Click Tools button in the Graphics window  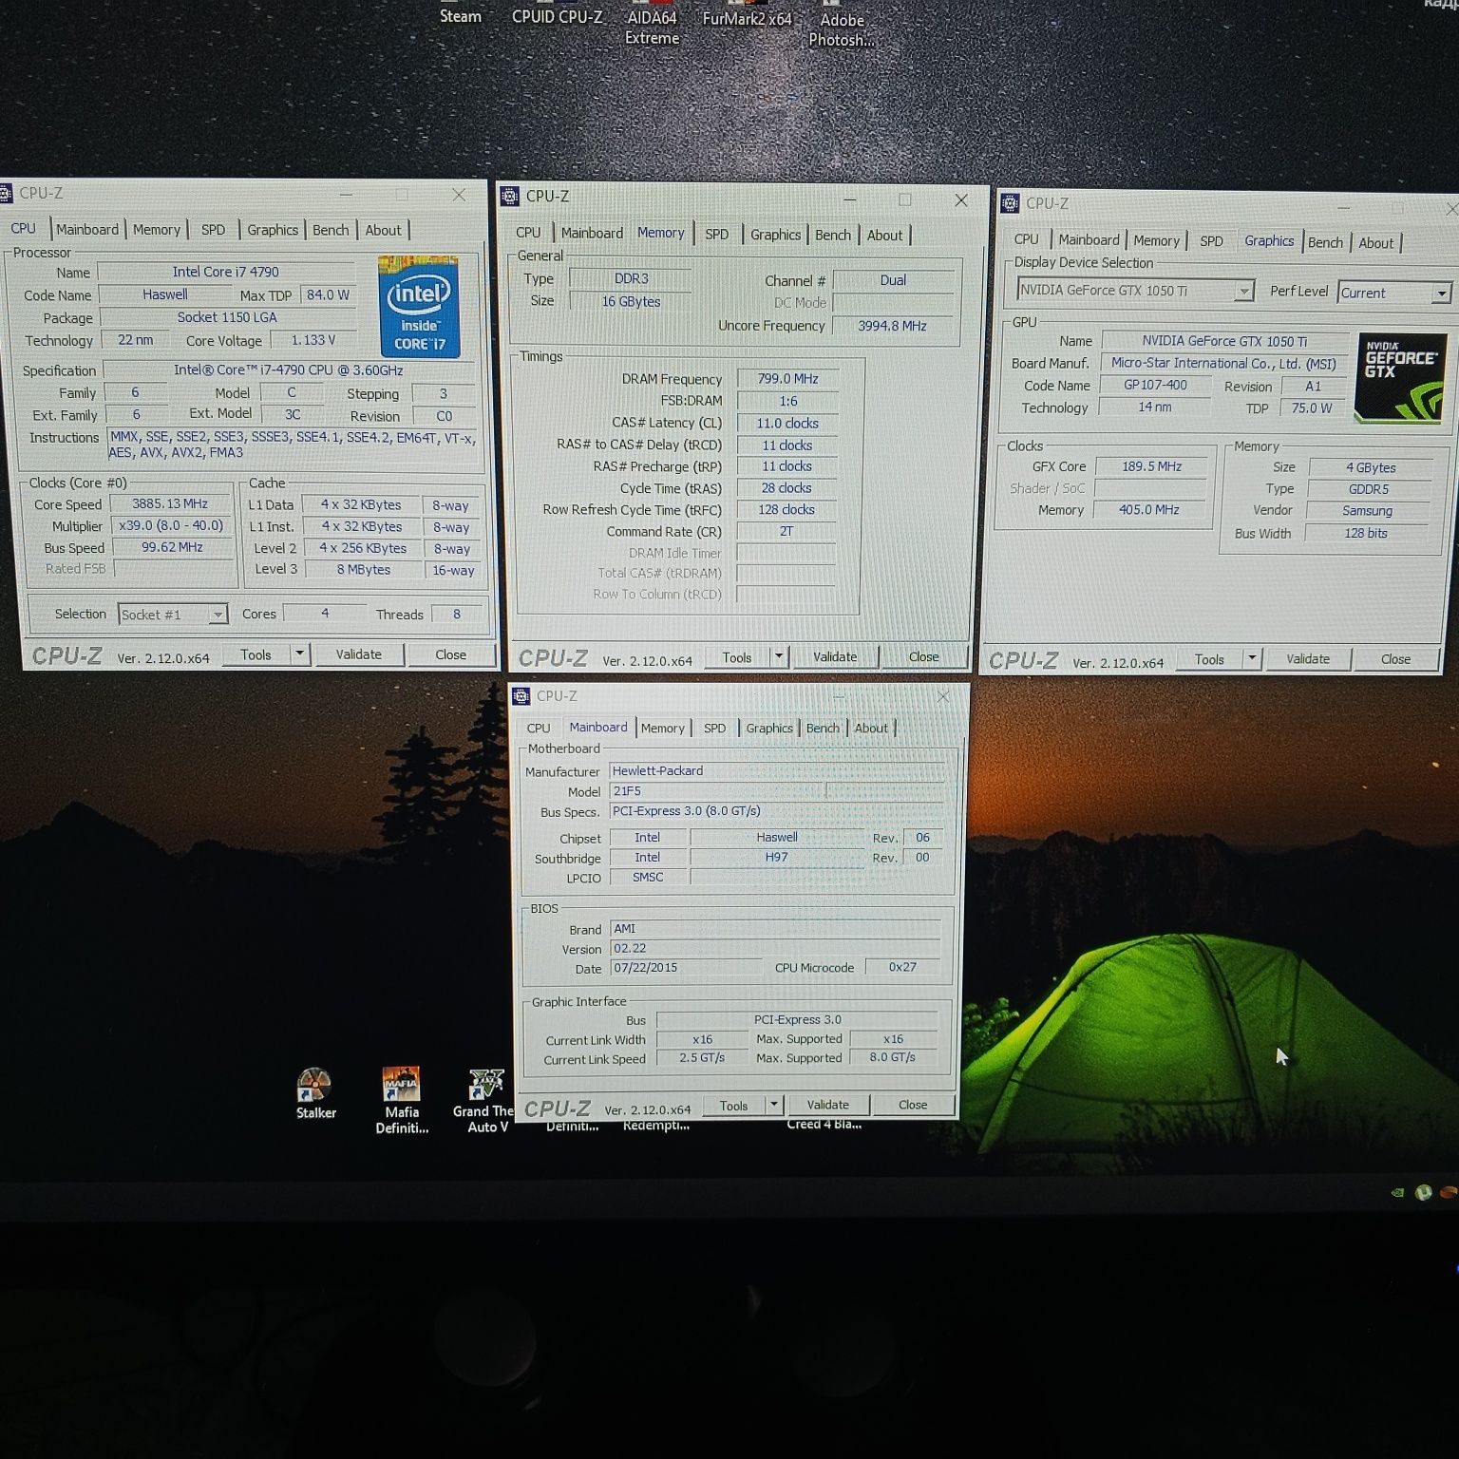click(1209, 659)
